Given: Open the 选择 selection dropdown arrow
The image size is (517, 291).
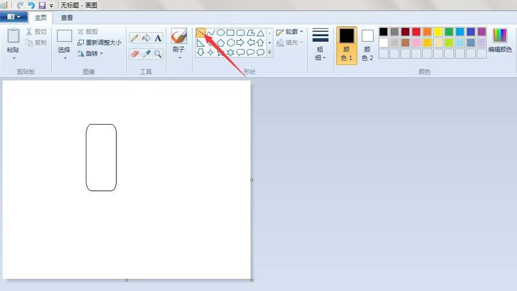Looking at the screenshot, I should pyautogui.click(x=65, y=58).
